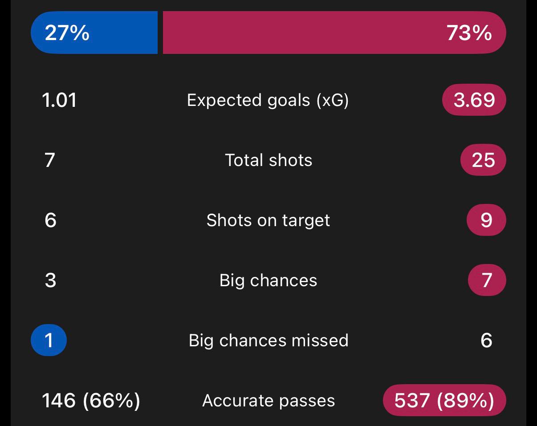Click the 146 (66%) accurate passes value
The image size is (537, 426).
[91, 401]
